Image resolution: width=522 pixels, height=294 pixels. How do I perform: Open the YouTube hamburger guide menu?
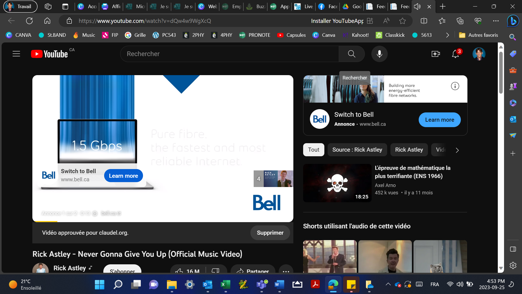[x=16, y=54]
